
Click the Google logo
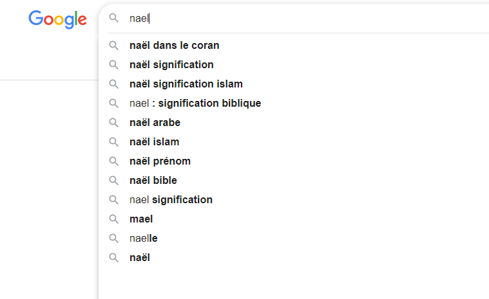point(58,19)
